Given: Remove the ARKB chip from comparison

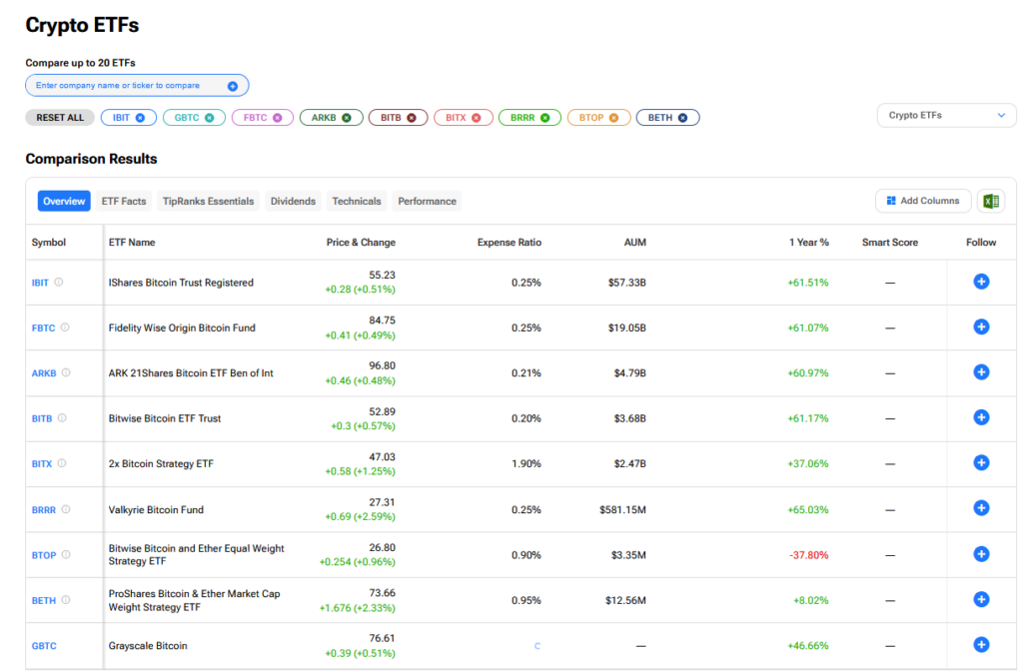Looking at the screenshot, I should [x=347, y=118].
